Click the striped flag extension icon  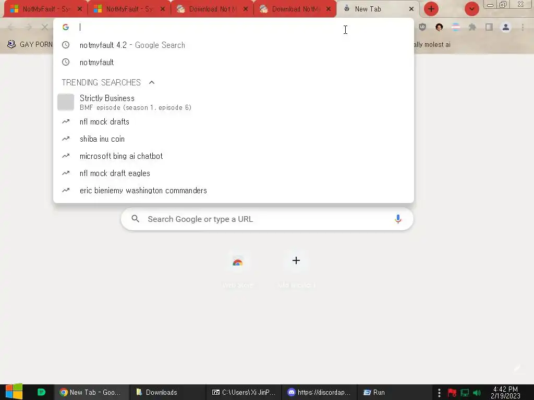point(456,27)
